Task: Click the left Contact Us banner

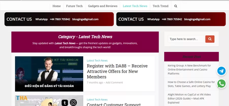Action: [x=59, y=19]
